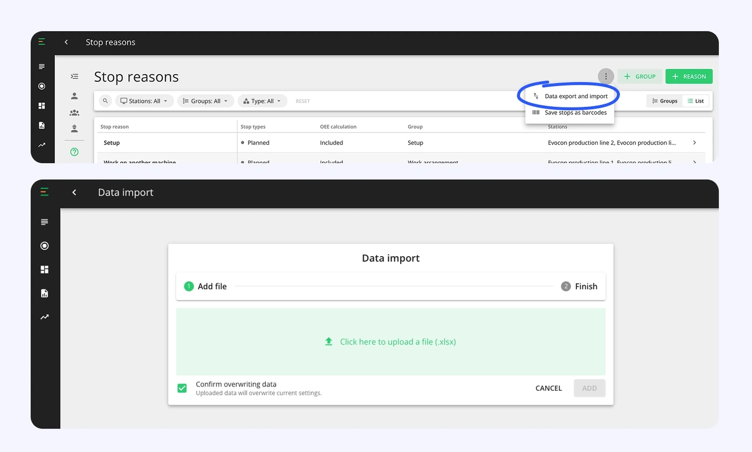This screenshot has width=752, height=452.
Task: Click the green + GROUP button
Action: [x=640, y=76]
